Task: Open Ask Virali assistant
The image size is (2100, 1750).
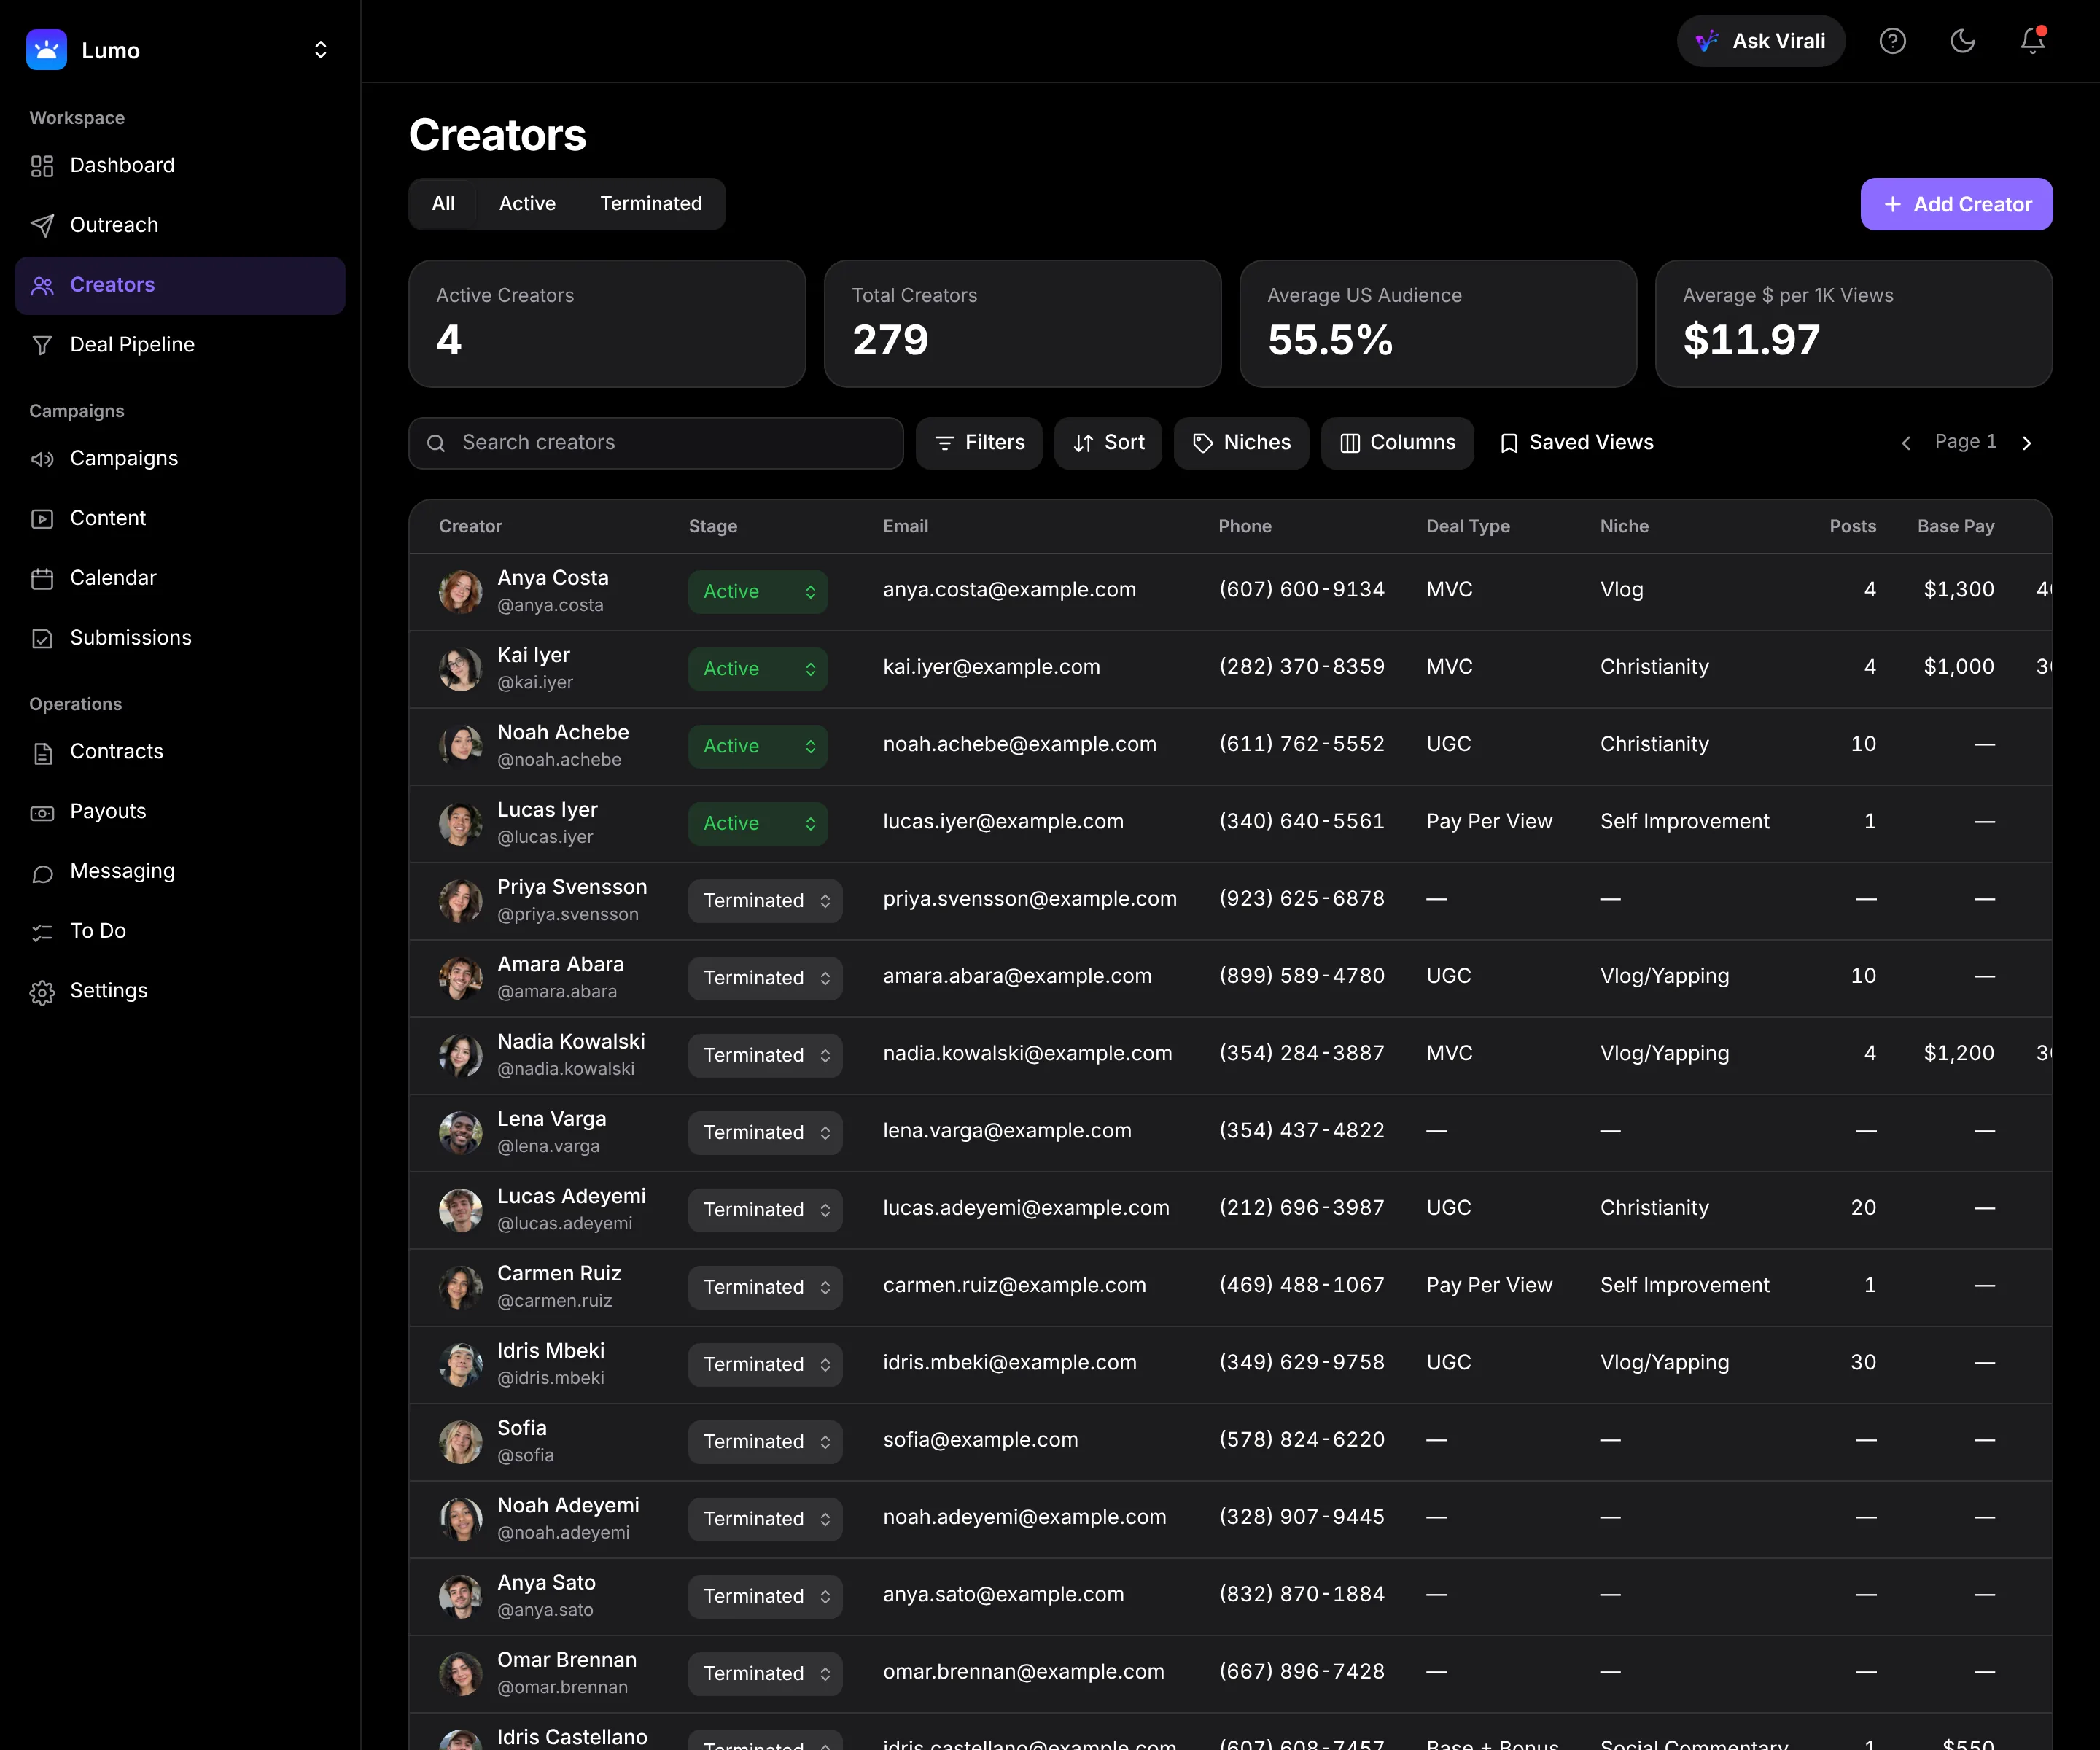Action: [x=1760, y=41]
